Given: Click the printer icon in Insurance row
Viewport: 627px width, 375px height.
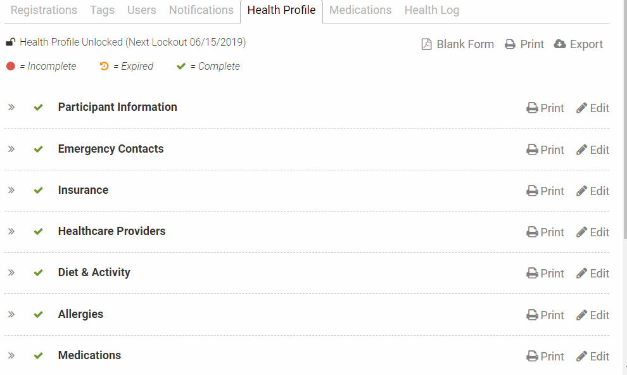Looking at the screenshot, I should pos(532,191).
